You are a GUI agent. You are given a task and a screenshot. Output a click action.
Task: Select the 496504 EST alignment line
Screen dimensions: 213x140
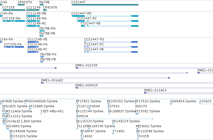click(115, 119)
